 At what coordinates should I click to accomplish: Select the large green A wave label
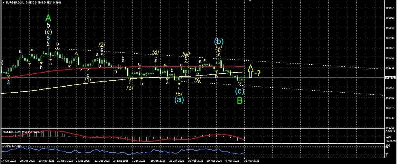tap(48, 18)
